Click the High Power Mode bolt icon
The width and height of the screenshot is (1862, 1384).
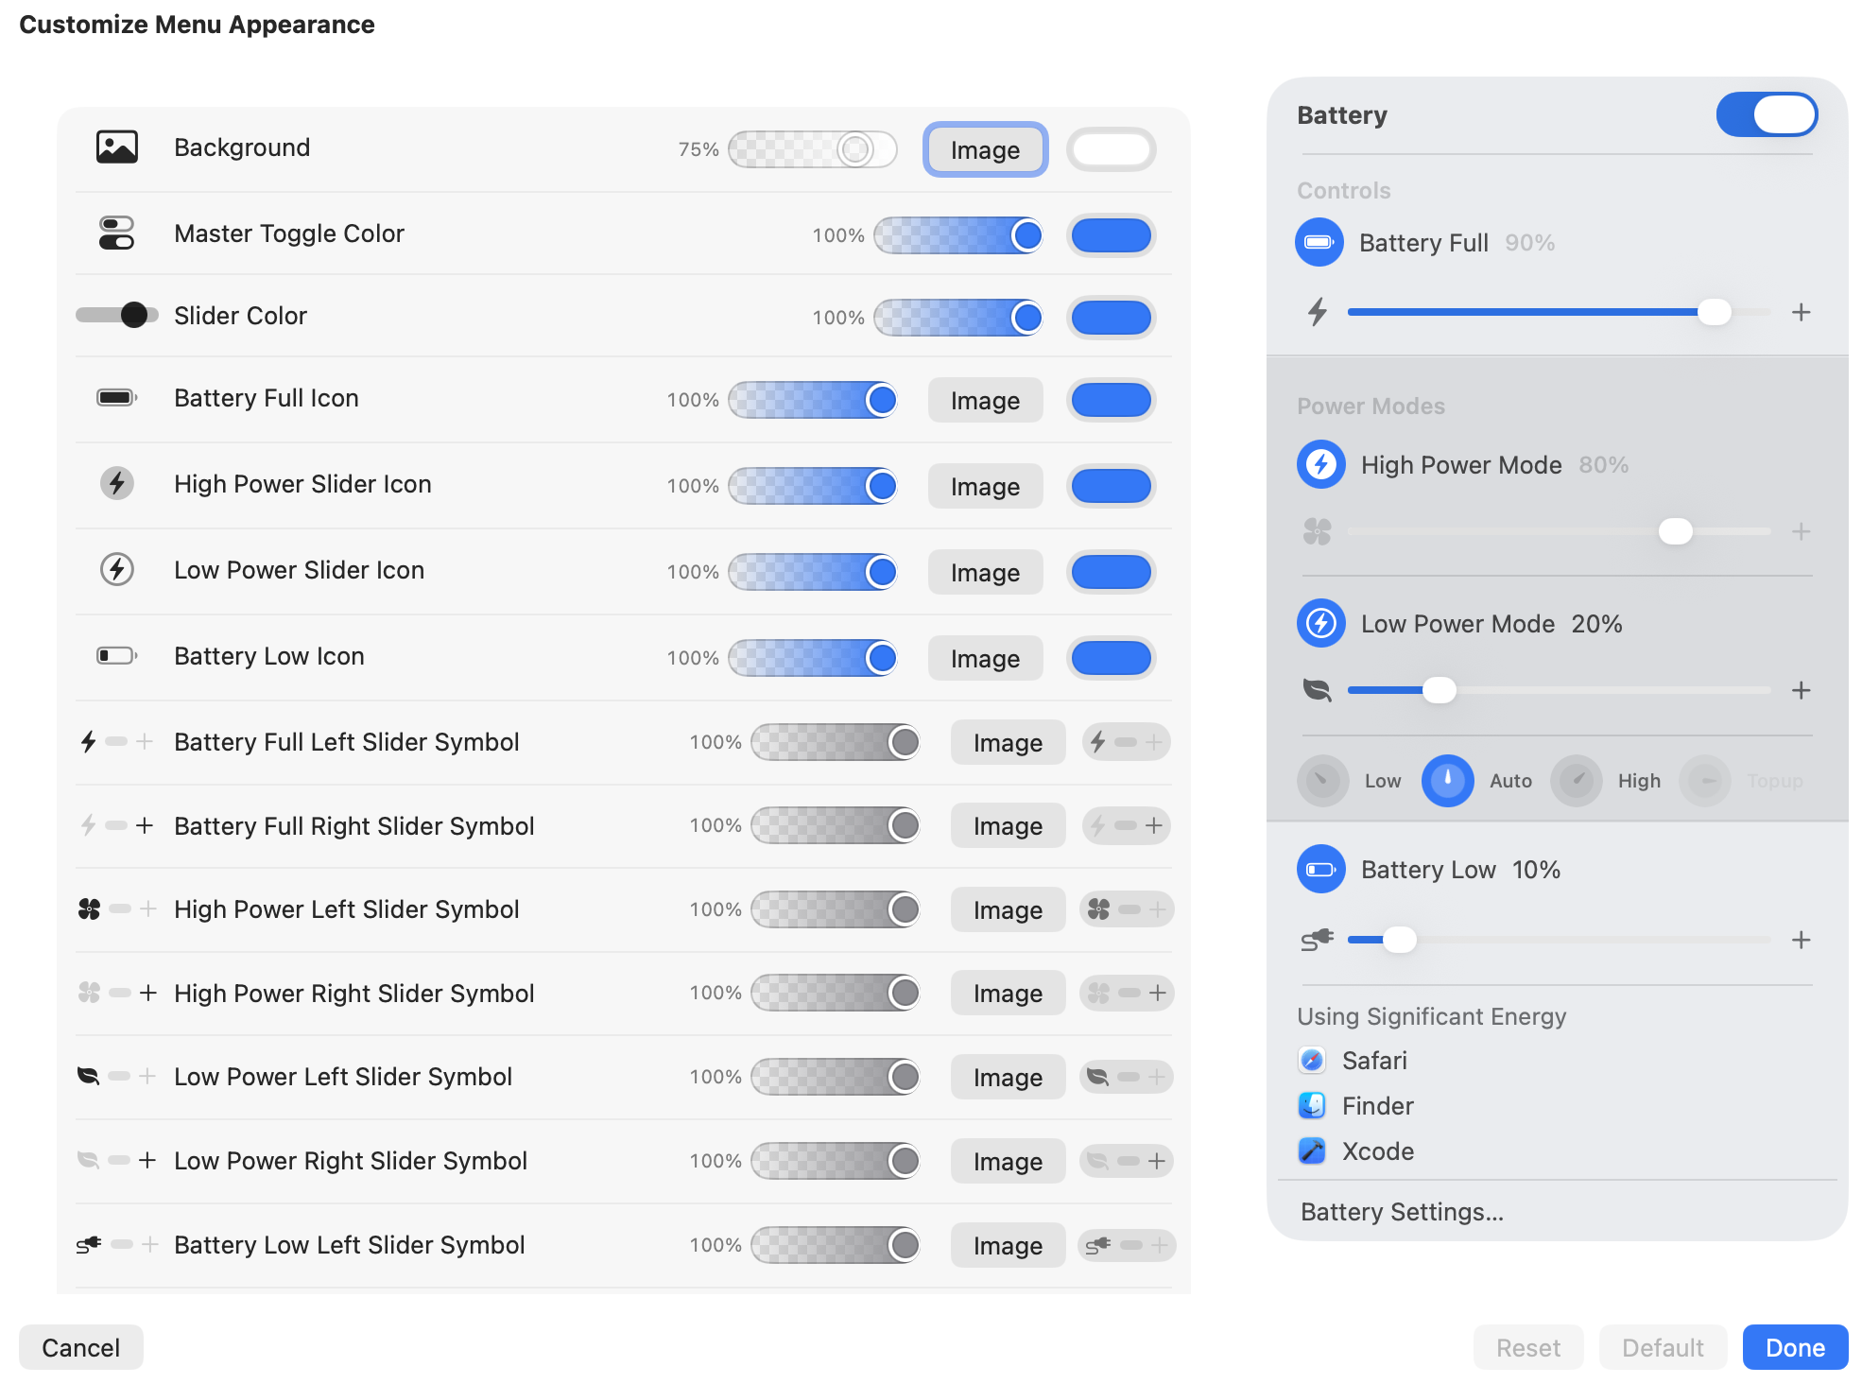(x=1321, y=464)
